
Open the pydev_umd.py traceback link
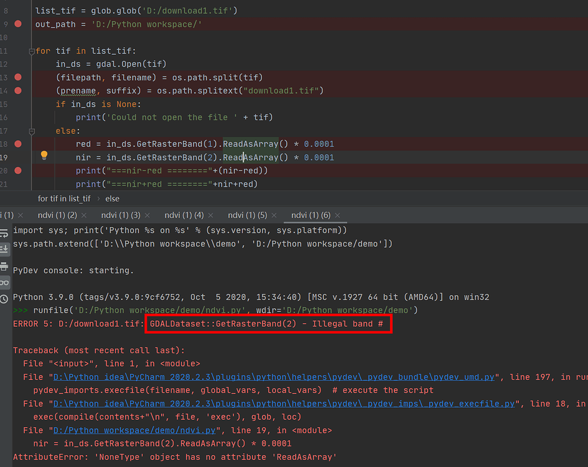point(279,377)
